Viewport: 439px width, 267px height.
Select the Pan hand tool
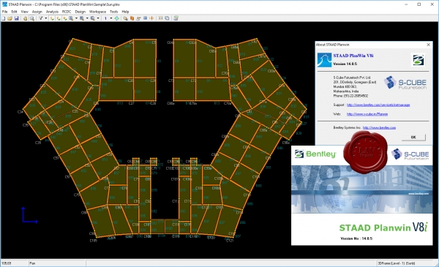[25, 18]
